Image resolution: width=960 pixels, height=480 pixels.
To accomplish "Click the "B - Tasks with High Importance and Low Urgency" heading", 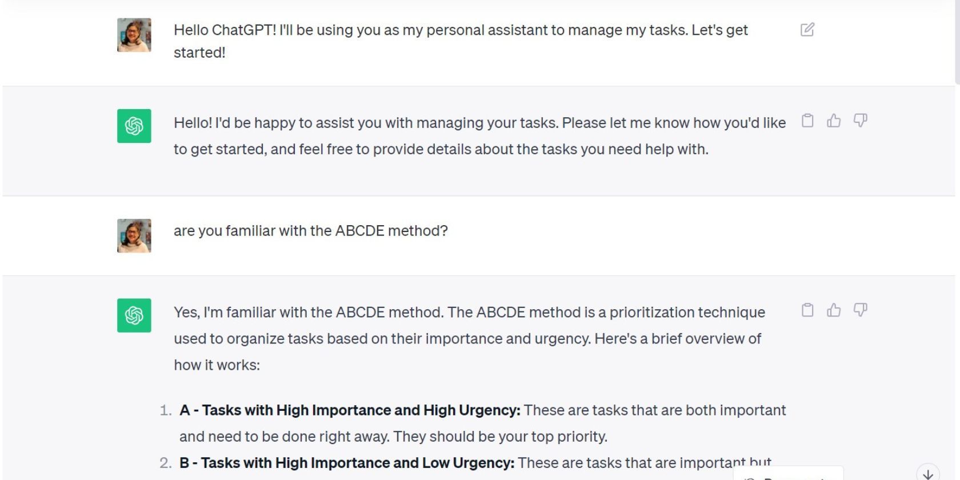I will point(346,463).
